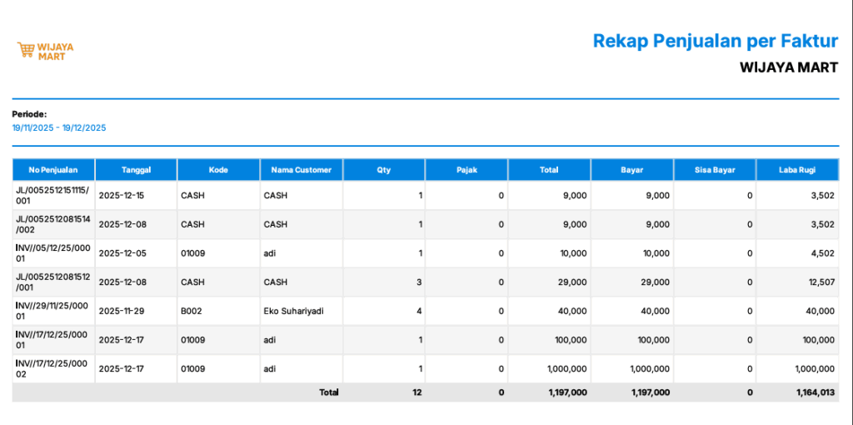853x425 pixels.
Task: Select invoice JL/0052512081514/002
Action: point(52,224)
